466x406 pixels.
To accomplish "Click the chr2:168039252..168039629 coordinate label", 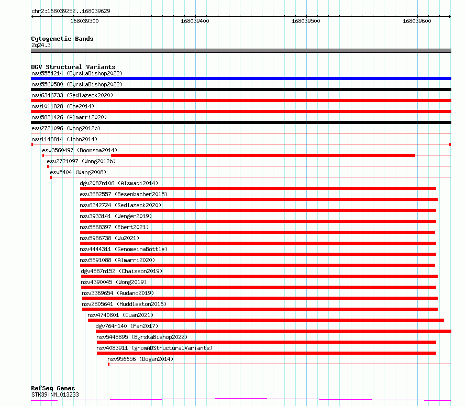I will coord(71,11).
